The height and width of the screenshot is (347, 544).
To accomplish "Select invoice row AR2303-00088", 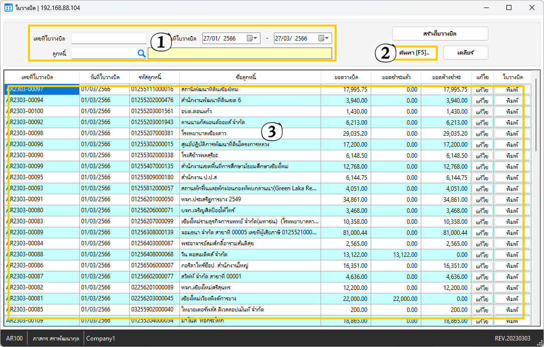I will [x=42, y=255].
